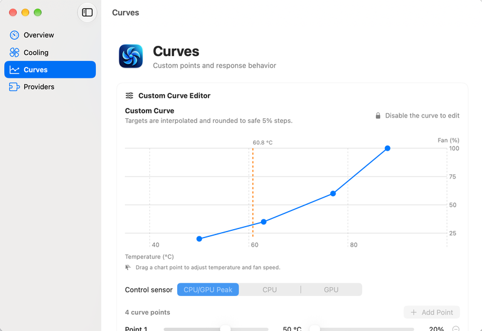Click the Overview gauge icon
The image size is (482, 331).
click(14, 35)
